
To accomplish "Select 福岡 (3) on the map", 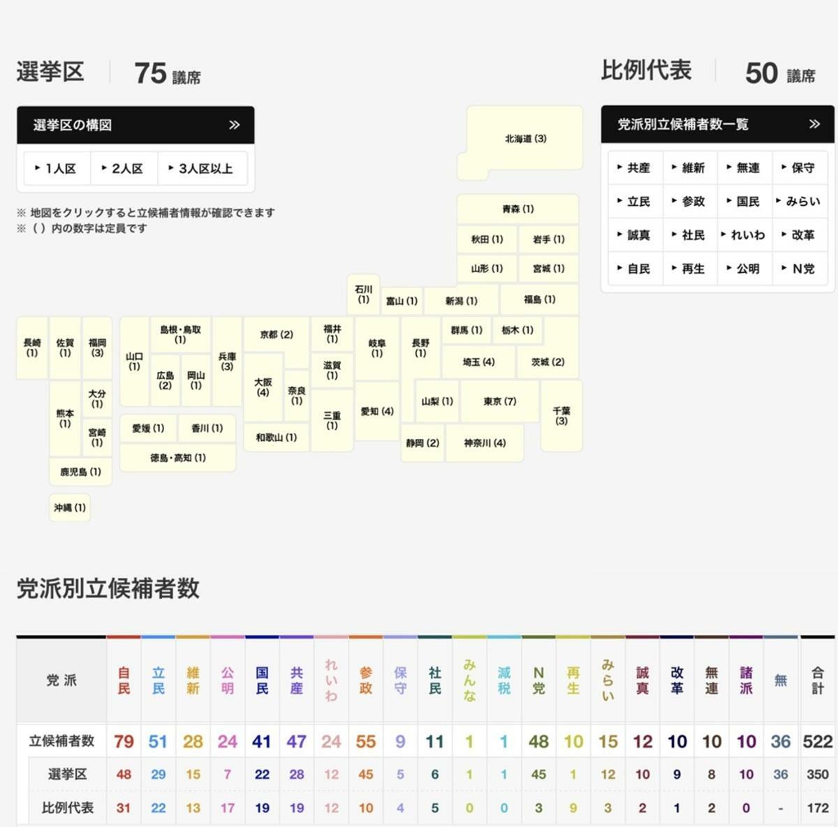I will (x=97, y=348).
